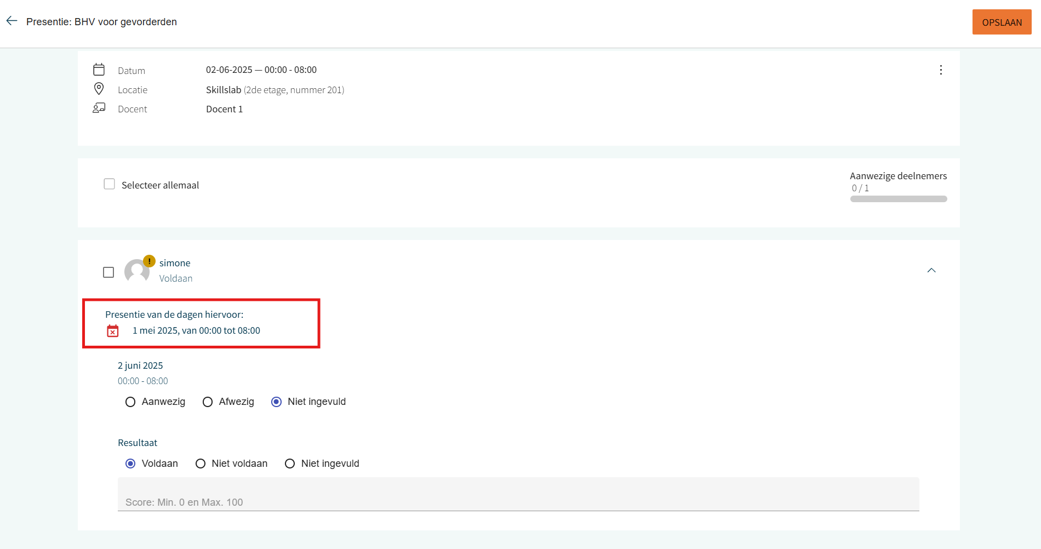Choose attendance Niet ingevuld
This screenshot has width=1041, height=549.
pos(277,402)
